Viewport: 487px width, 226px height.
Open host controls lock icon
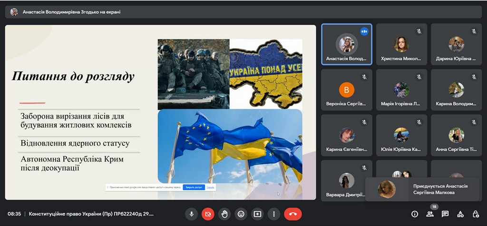click(476, 214)
